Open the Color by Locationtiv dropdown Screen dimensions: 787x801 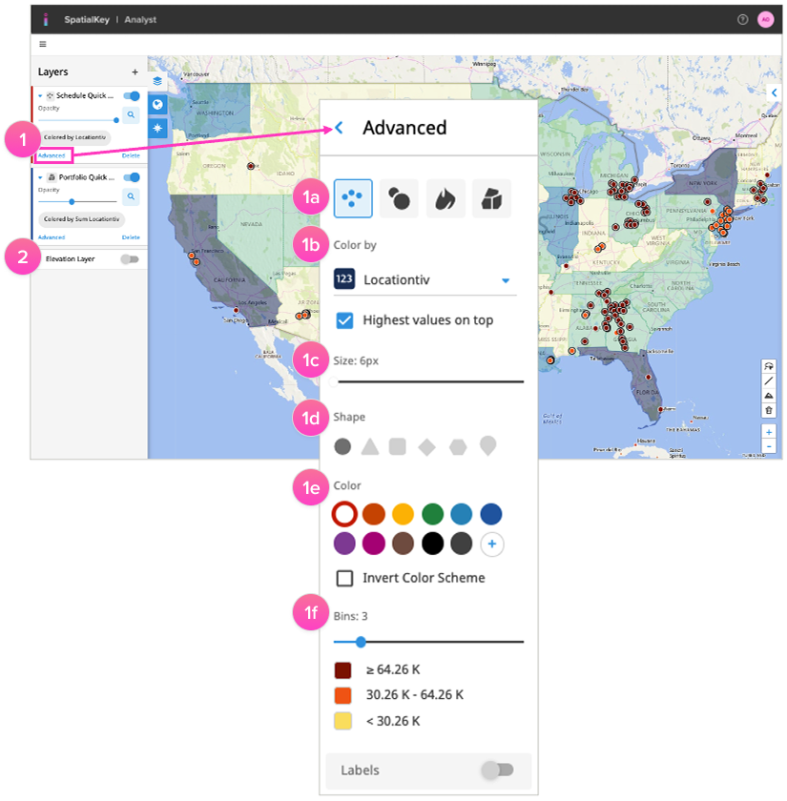pos(506,280)
